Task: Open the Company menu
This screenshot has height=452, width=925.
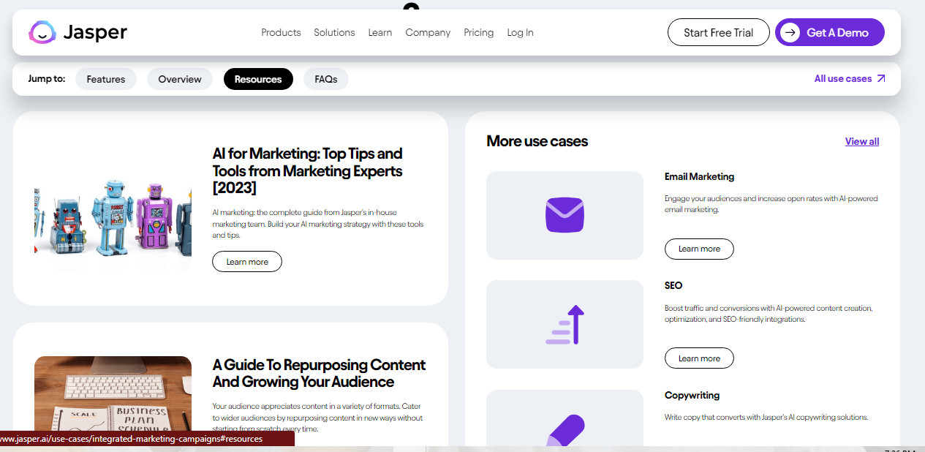Action: coord(428,32)
